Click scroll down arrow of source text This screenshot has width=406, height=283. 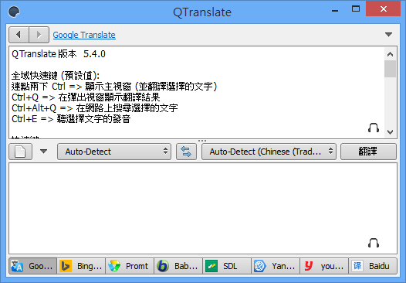click(391, 131)
